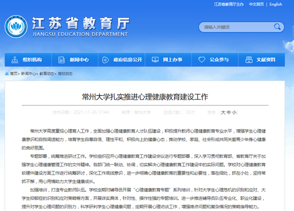This screenshot has width=294, height=211.
Task: Set font size to medium (中)
Action: tap(229, 112)
